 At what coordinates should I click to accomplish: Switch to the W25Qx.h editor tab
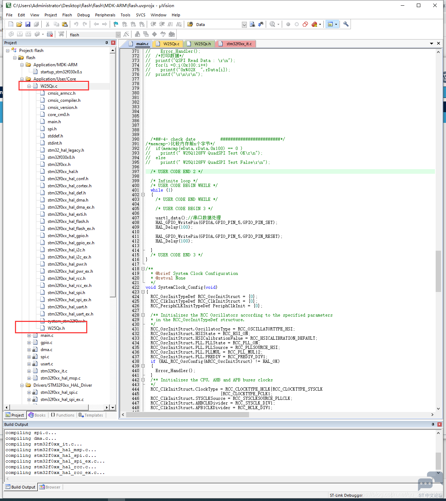(x=200, y=44)
